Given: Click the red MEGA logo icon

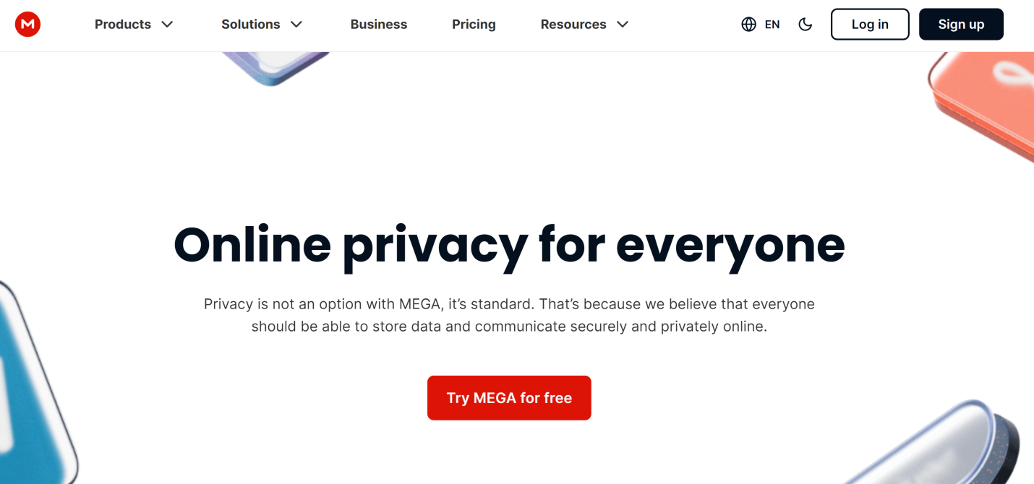Looking at the screenshot, I should tap(27, 25).
